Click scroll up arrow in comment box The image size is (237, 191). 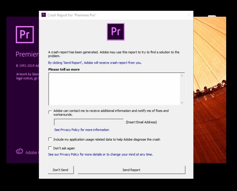pyautogui.click(x=182, y=75)
